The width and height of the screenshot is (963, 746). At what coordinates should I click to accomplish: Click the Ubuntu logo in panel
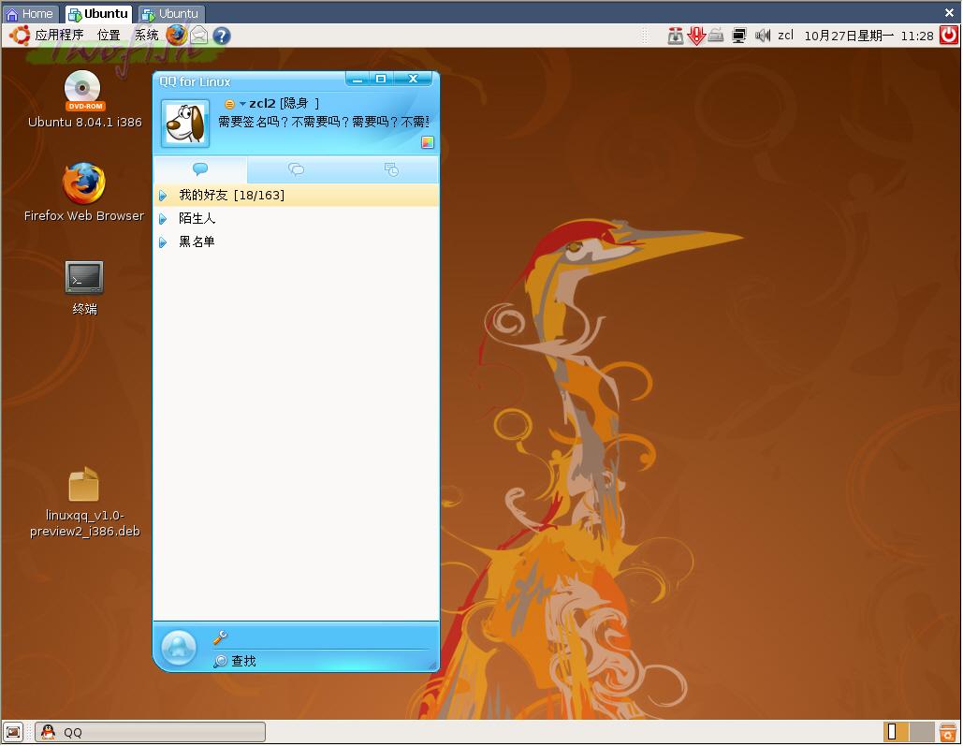click(x=19, y=35)
